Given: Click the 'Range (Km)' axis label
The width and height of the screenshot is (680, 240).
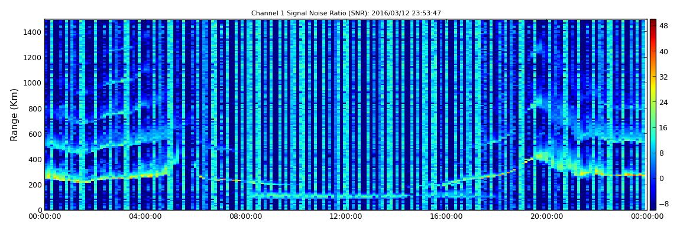Looking at the screenshot, I should click(x=14, y=114).
